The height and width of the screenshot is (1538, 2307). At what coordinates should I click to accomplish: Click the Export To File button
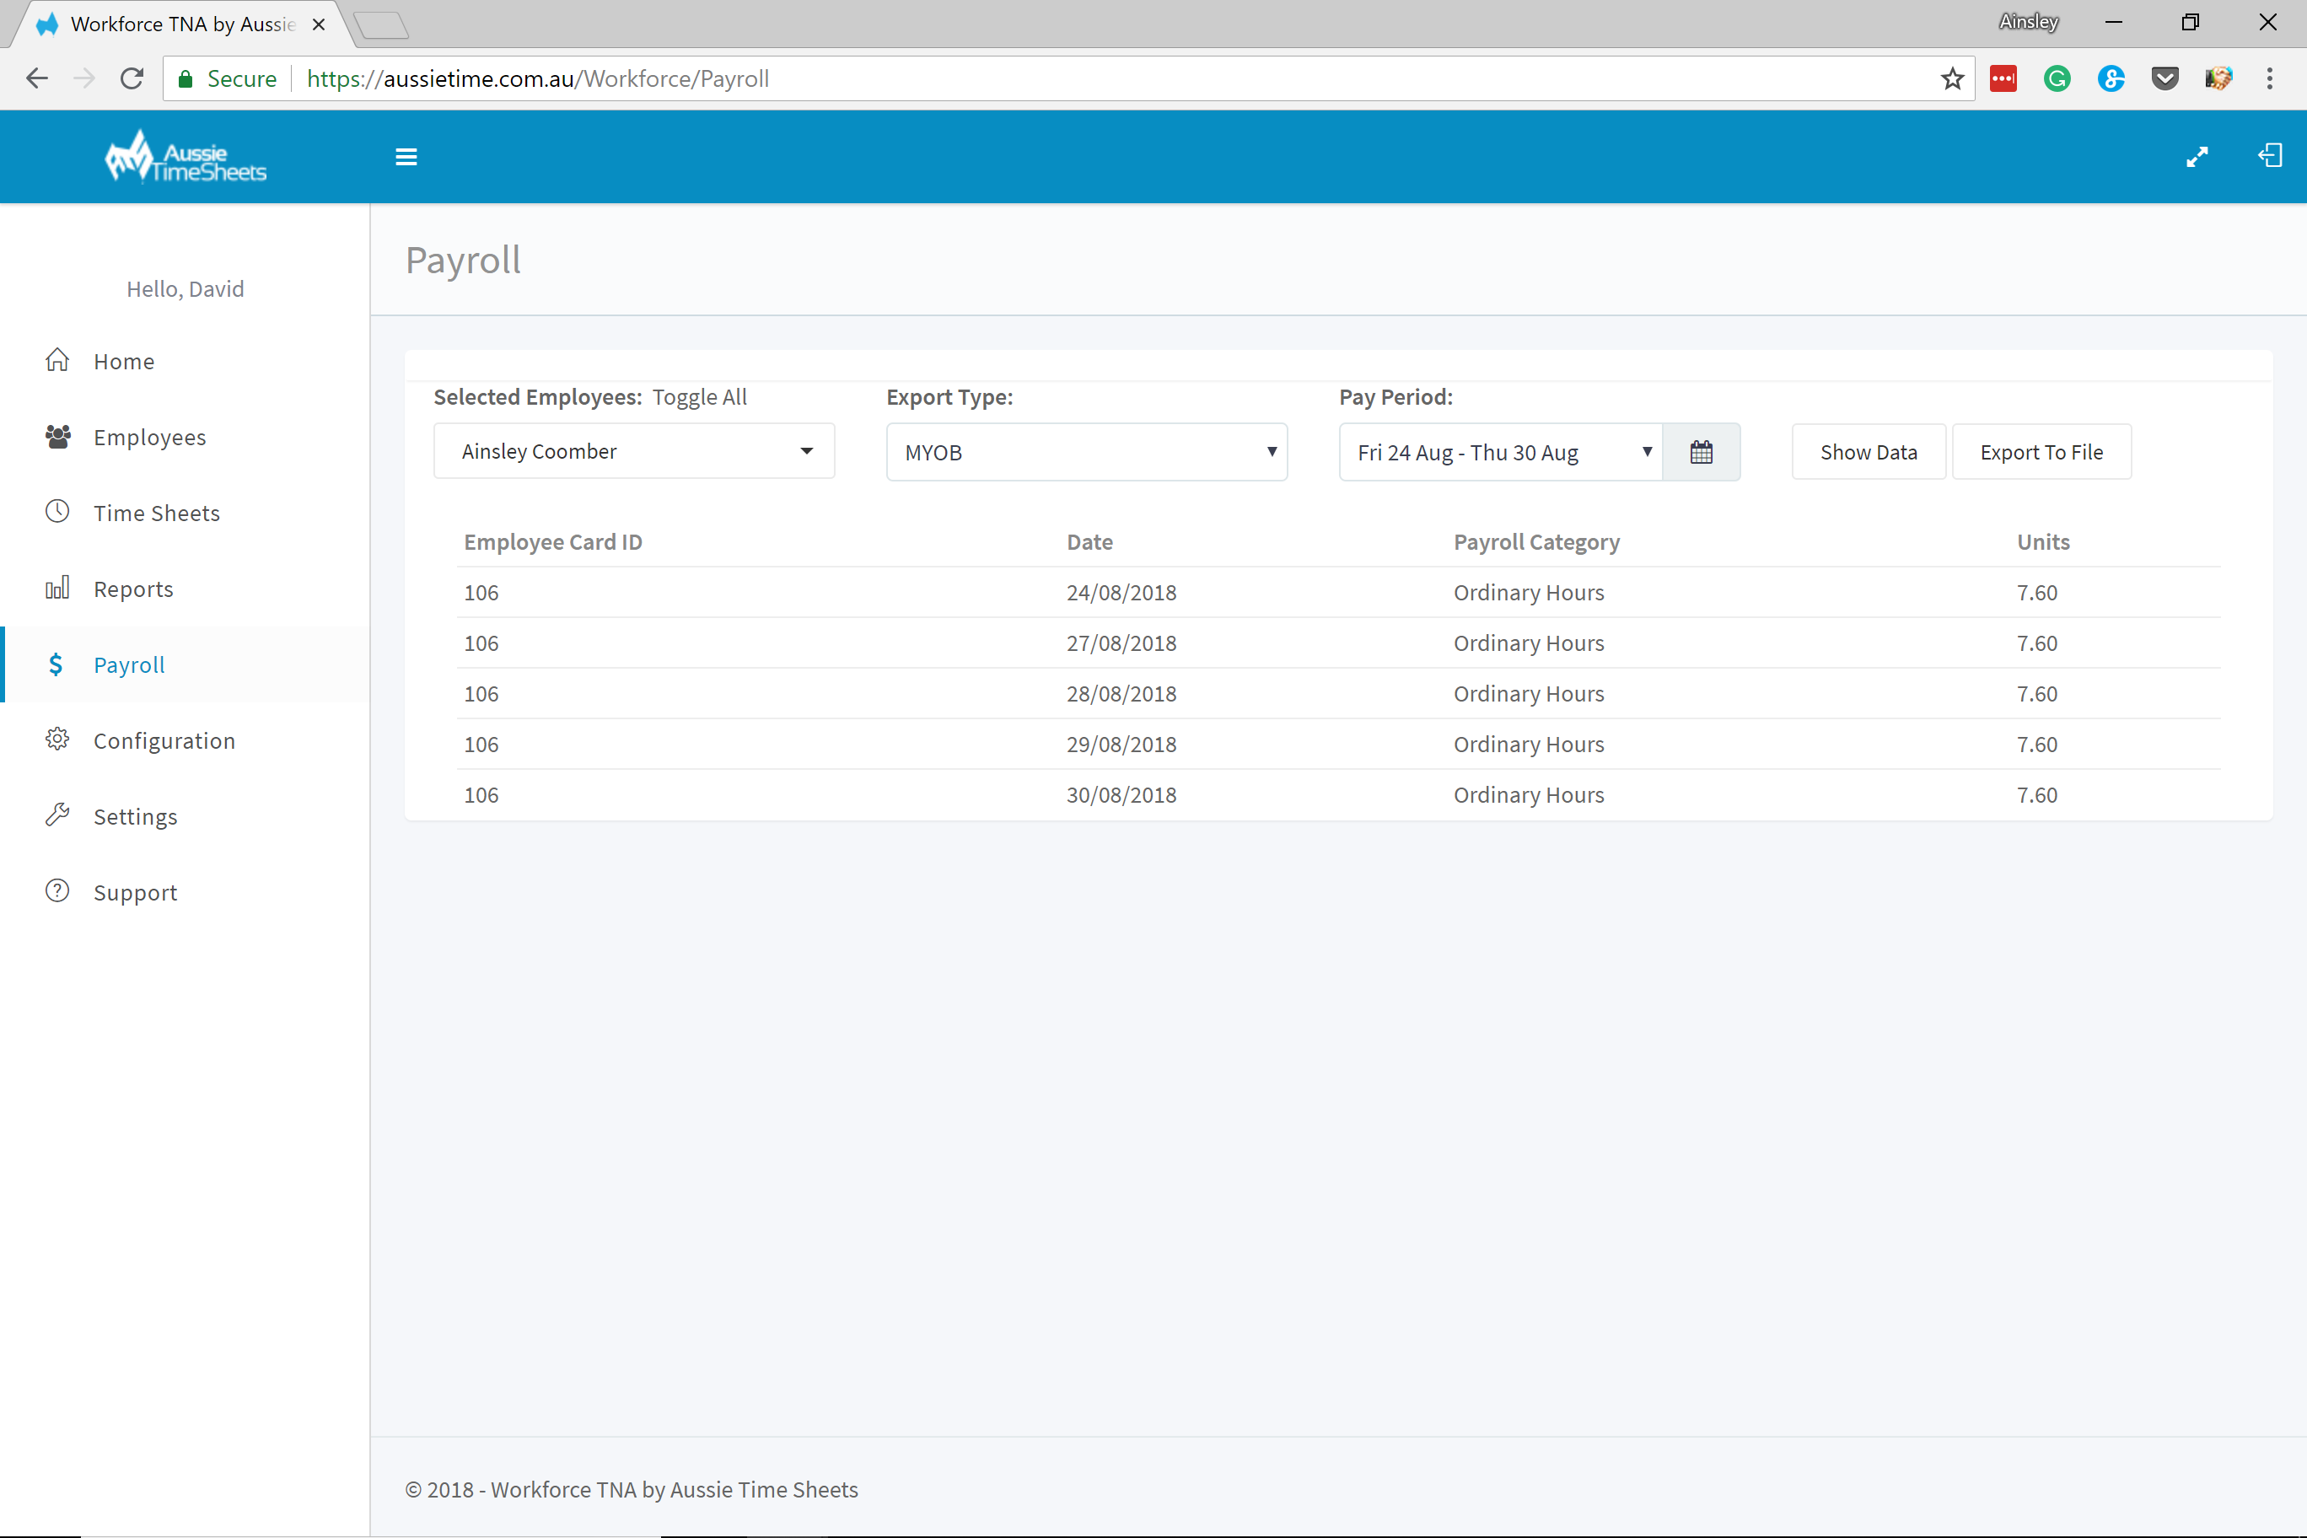click(2041, 452)
